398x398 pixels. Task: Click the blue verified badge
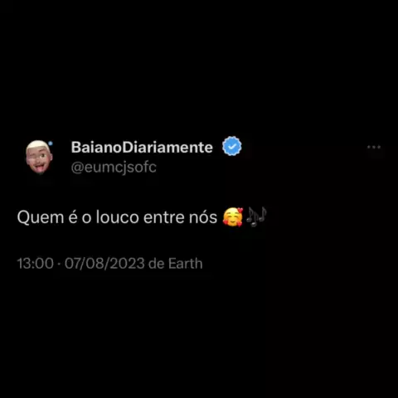232,146
